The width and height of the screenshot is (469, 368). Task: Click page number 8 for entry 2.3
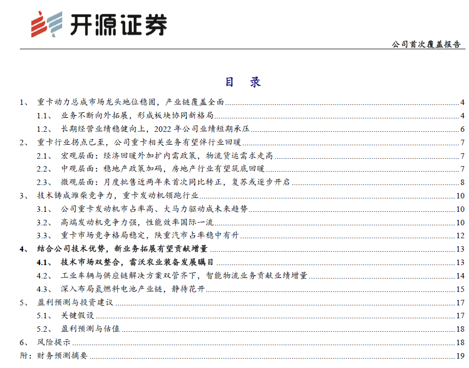pyautogui.click(x=463, y=182)
